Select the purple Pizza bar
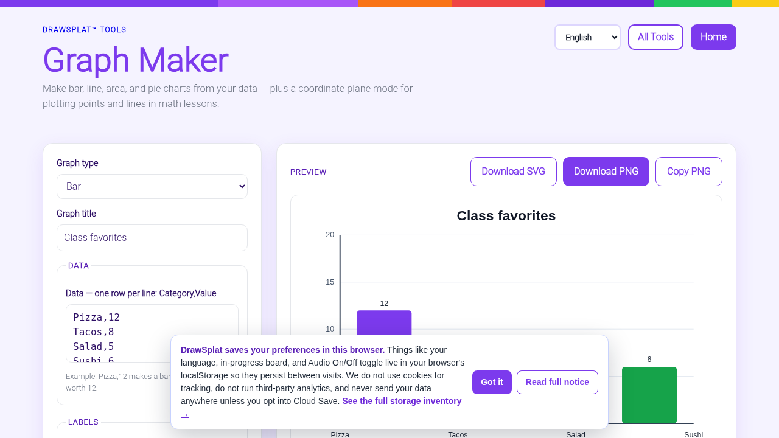The height and width of the screenshot is (438, 779). click(384, 322)
